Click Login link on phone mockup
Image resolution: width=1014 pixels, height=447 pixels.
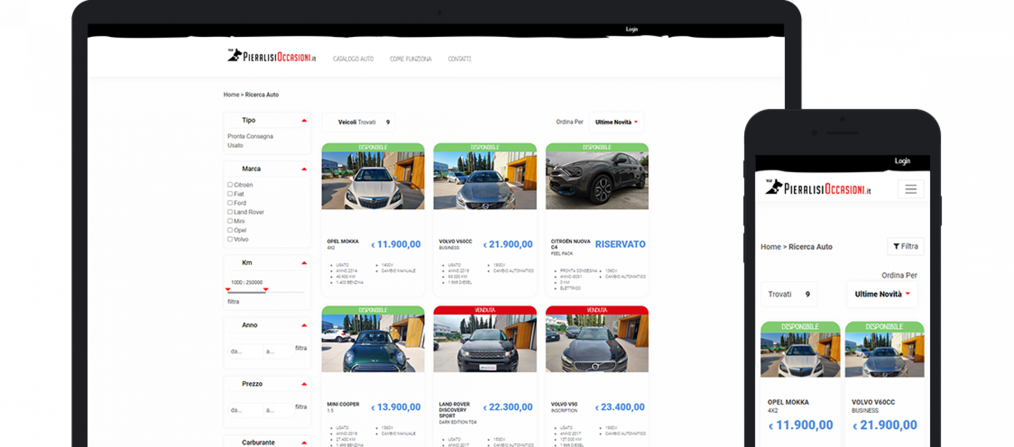click(x=902, y=161)
